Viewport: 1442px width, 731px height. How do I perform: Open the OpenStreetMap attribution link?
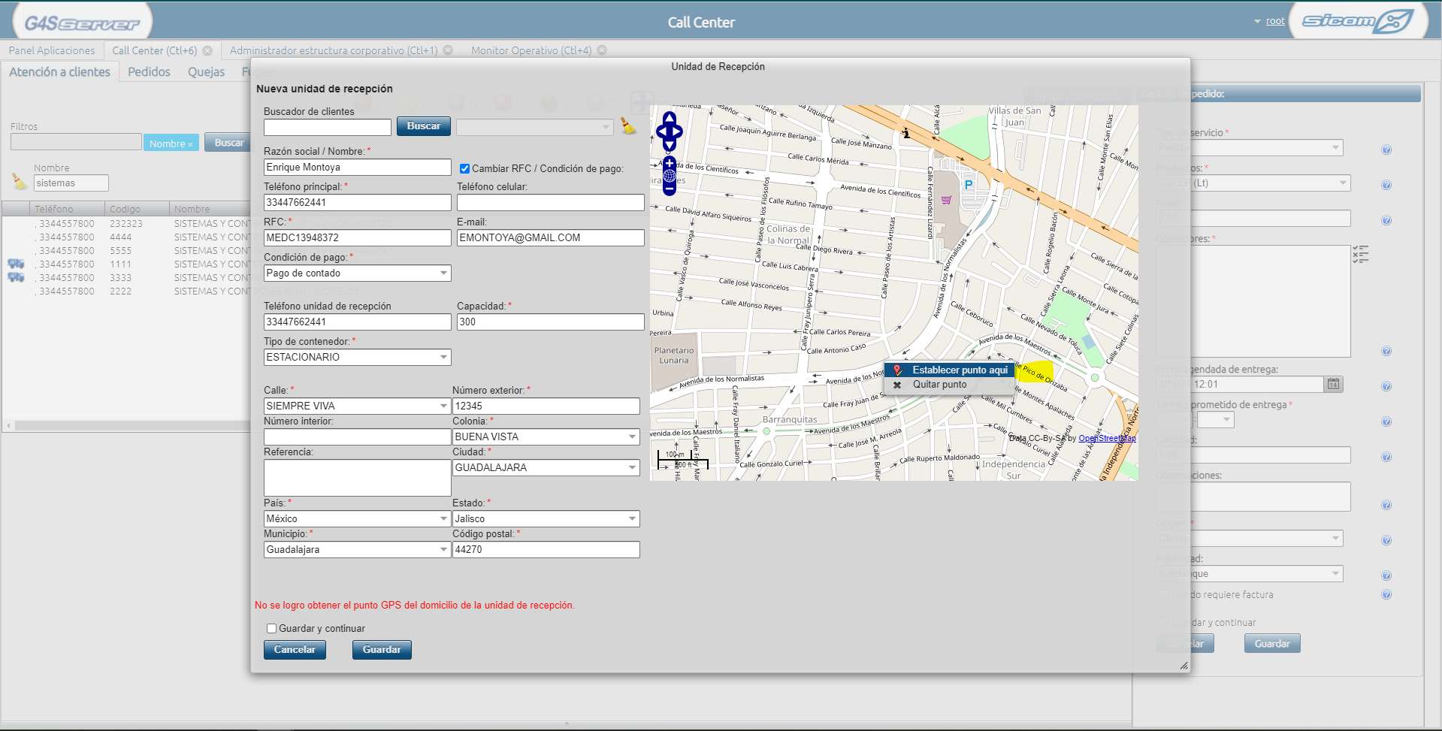[x=1107, y=438]
